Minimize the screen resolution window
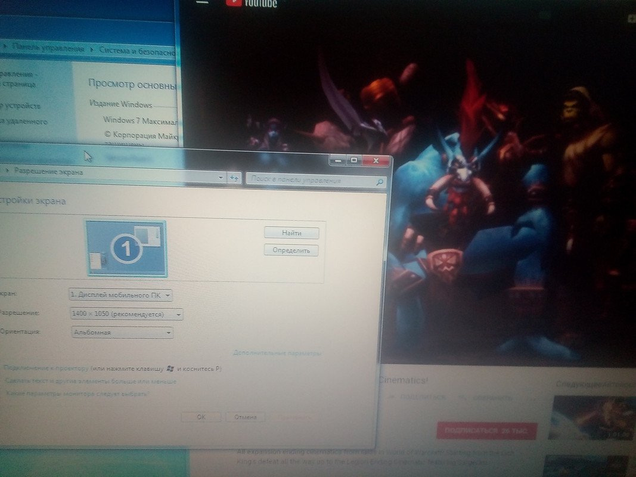 (x=338, y=160)
